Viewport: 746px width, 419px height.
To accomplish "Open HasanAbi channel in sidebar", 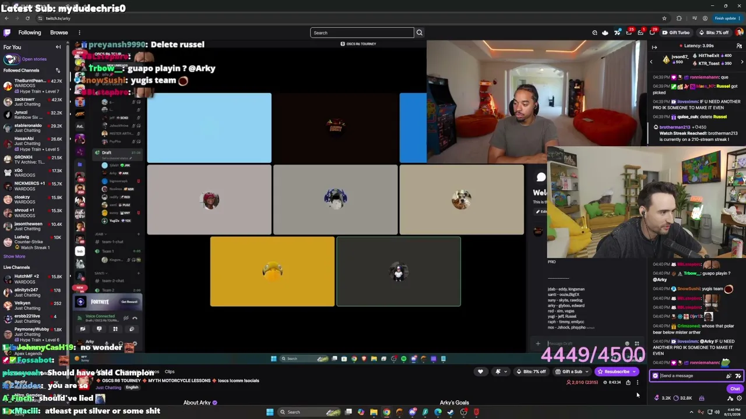I will (33, 143).
